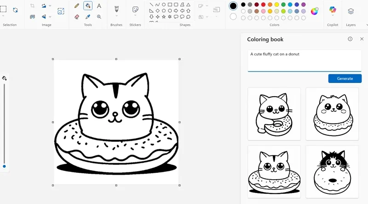Click the Crop icon in Image group
Image resolution: width=368 pixels, height=204 pixels.
pyautogui.click(x=32, y=6)
